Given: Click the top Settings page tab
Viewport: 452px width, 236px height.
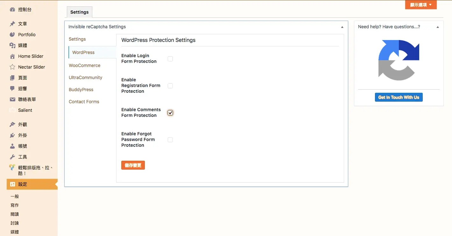Looking at the screenshot, I should click(x=80, y=12).
